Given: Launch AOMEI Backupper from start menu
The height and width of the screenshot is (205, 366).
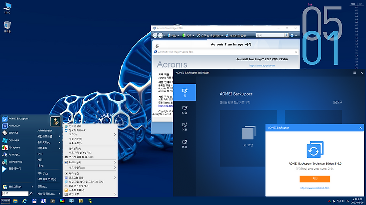Looking at the screenshot, I should (15, 119).
